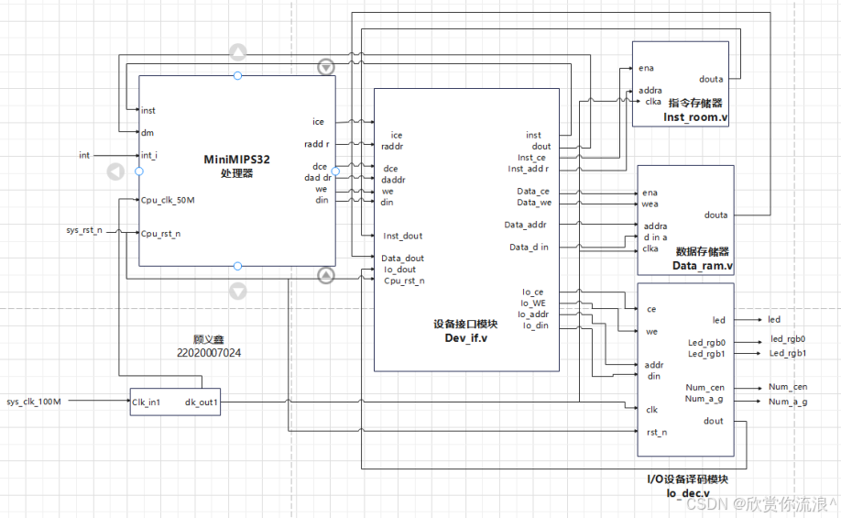Viewport: 841px width, 518px height.
Task: Click the inst port on the processor's left edge
Action: coord(148,111)
